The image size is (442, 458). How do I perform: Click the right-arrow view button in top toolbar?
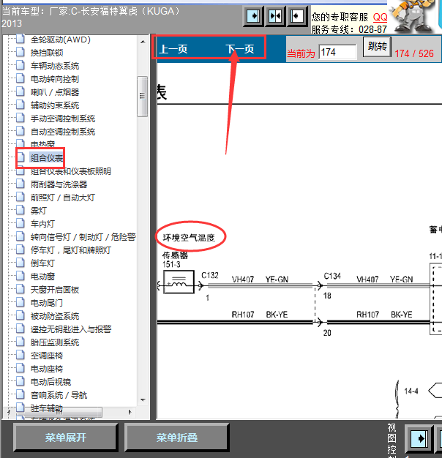[254, 16]
